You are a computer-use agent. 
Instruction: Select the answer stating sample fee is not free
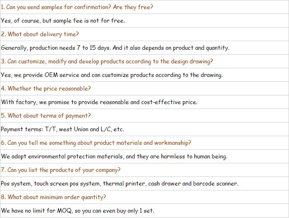click(x=63, y=21)
